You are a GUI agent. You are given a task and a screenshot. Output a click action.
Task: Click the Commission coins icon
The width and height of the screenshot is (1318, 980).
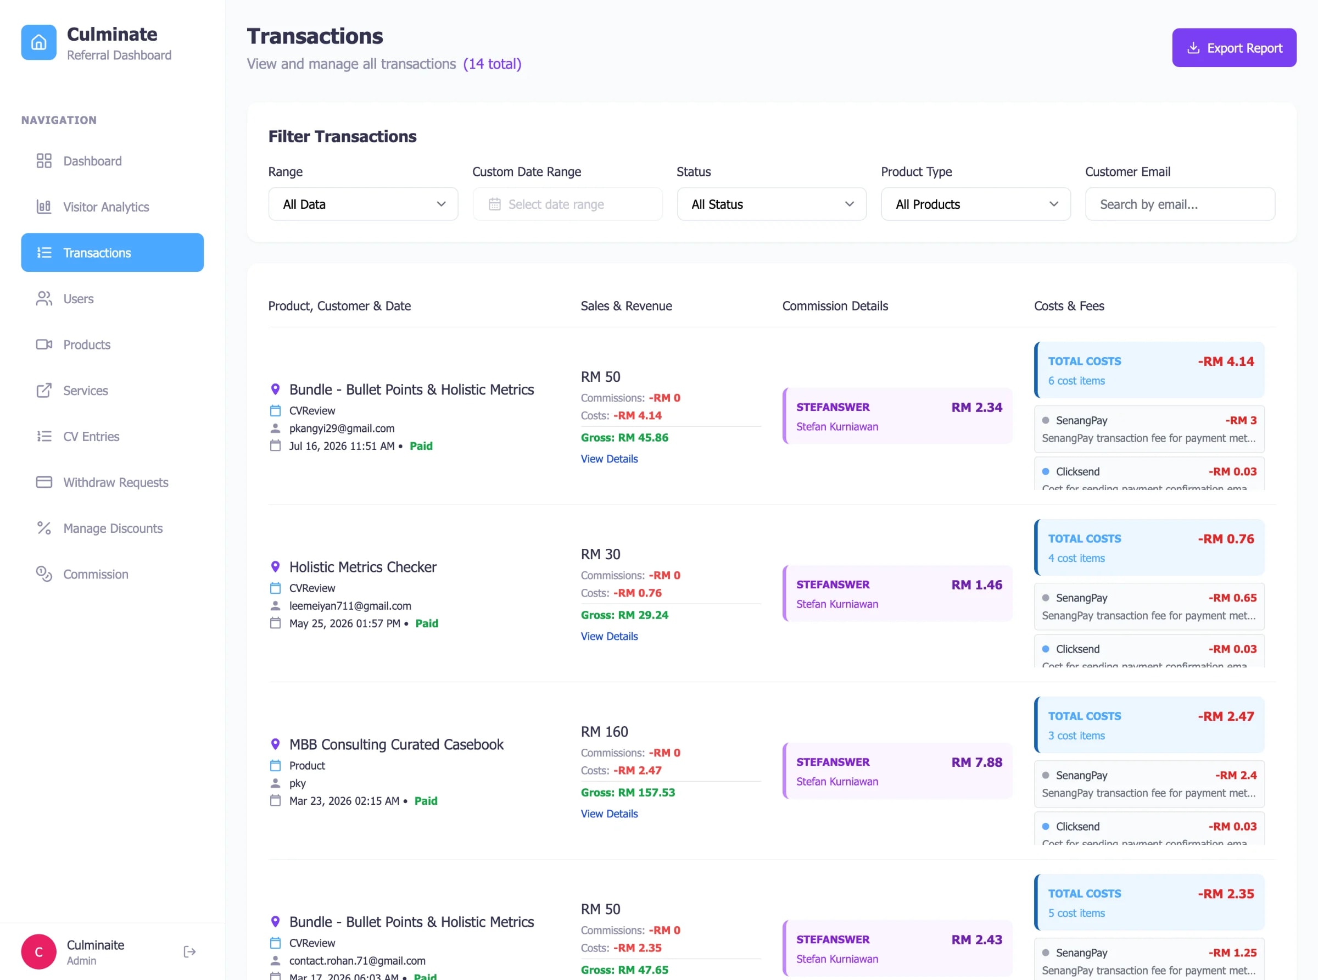pos(44,574)
